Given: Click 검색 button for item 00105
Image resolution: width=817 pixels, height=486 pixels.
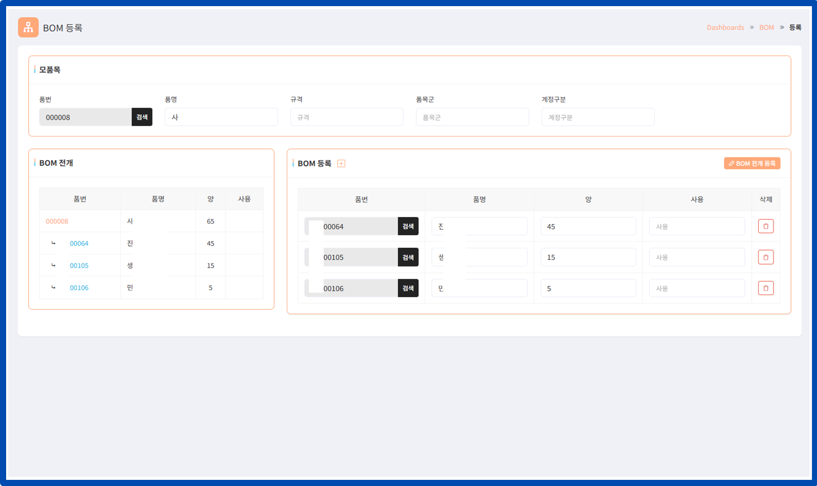Looking at the screenshot, I should (x=407, y=257).
